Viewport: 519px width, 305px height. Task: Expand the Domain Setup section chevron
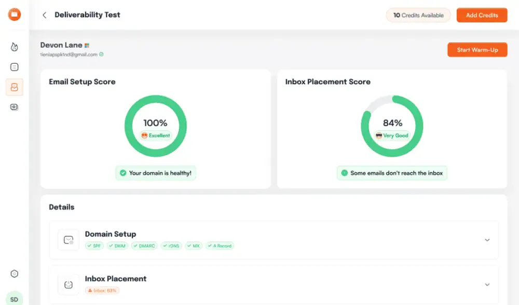487,240
